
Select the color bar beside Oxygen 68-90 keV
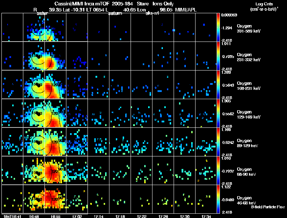(x=218, y=170)
